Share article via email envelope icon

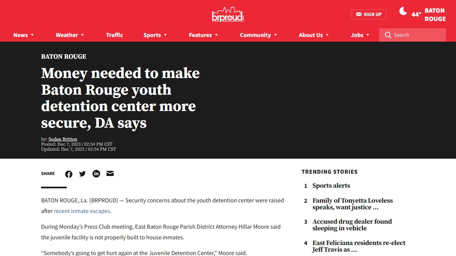(110, 174)
